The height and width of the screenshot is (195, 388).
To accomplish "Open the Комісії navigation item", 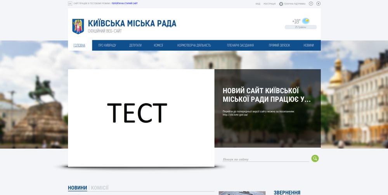I will pos(158,45).
